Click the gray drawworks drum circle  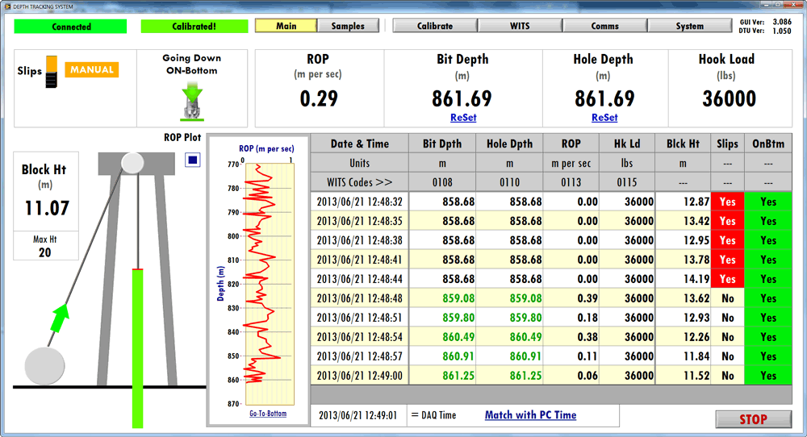[44, 365]
